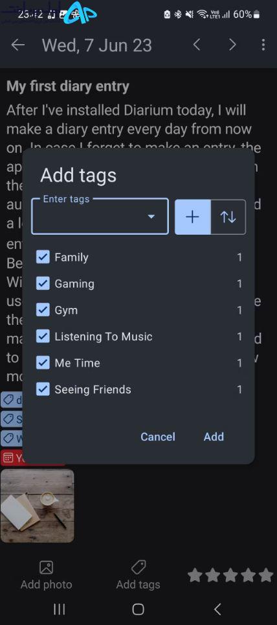The image size is (277, 625).
Task: Tap the Add photo icon
Action: click(46, 567)
